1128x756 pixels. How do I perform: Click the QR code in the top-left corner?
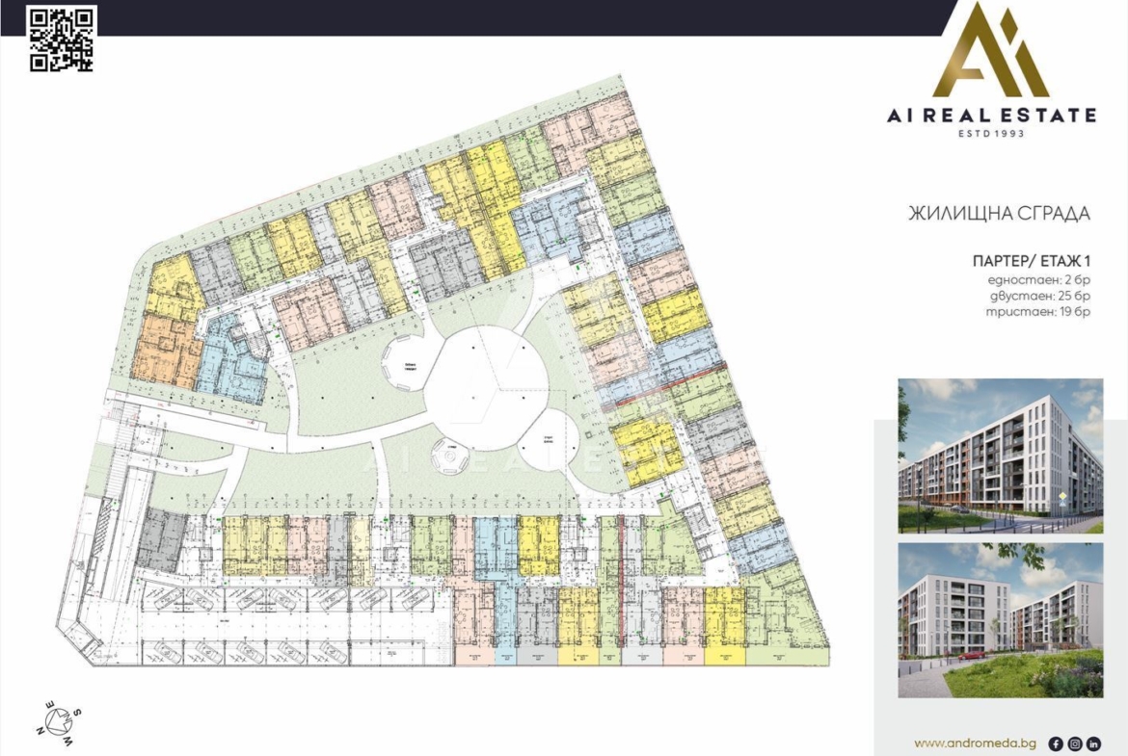tap(62, 39)
